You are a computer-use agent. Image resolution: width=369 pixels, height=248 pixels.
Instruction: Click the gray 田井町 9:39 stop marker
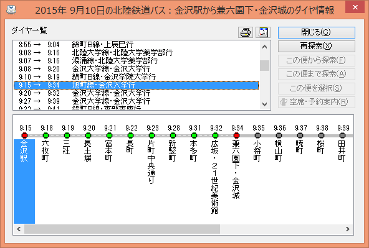pos(342,135)
